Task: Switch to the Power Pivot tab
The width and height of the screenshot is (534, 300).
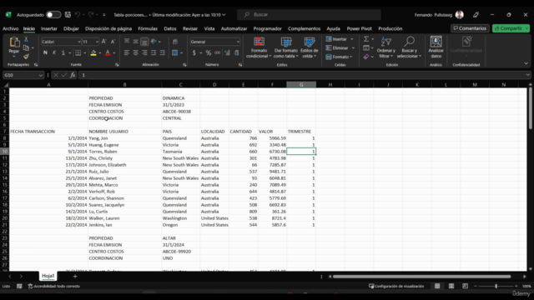Action: click(x=359, y=28)
